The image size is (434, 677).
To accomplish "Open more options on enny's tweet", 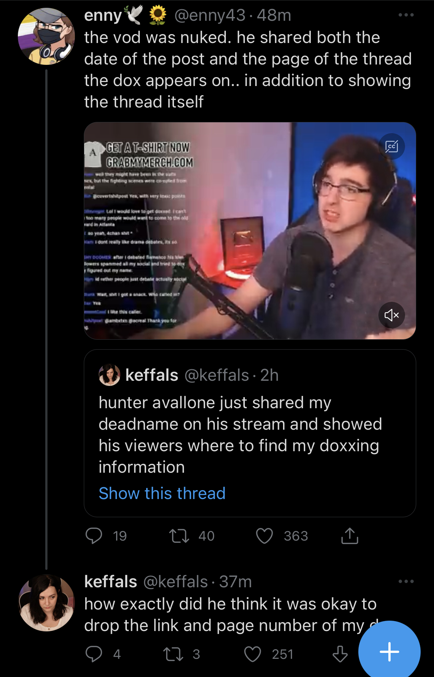I will (x=406, y=15).
